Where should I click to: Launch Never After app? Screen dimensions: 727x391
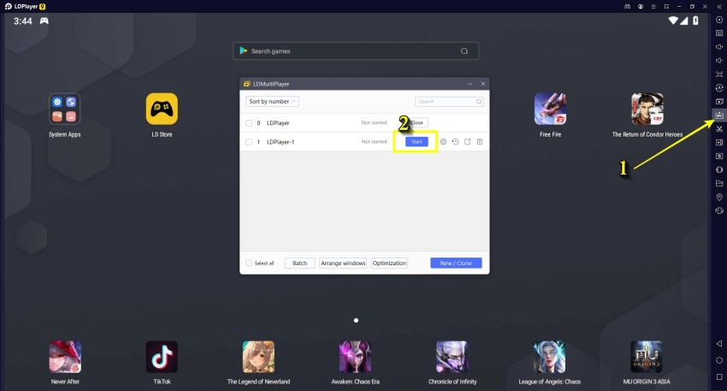65,357
